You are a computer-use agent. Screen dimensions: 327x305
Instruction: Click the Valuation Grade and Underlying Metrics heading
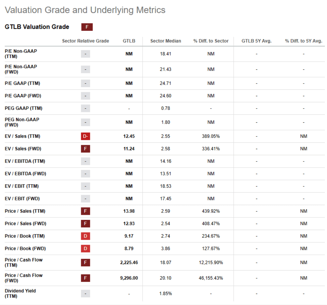pos(85,10)
